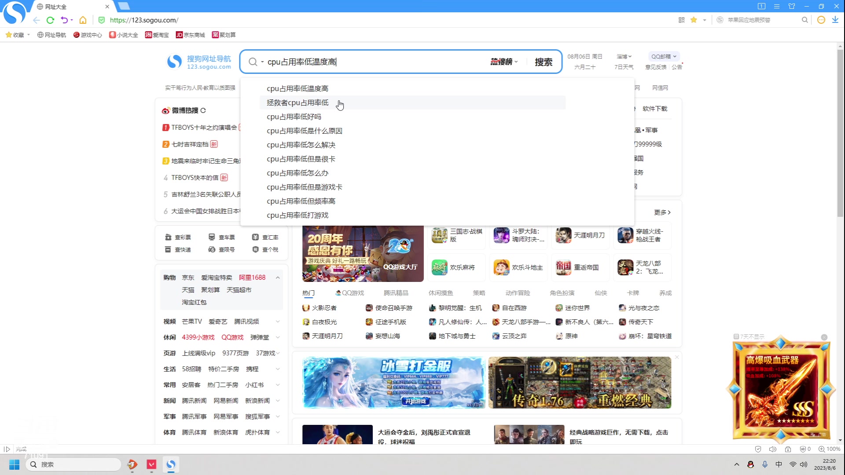845x475 pixels.
Task: Select suggestion 拯救者cpu占用率低
Action: point(412,102)
